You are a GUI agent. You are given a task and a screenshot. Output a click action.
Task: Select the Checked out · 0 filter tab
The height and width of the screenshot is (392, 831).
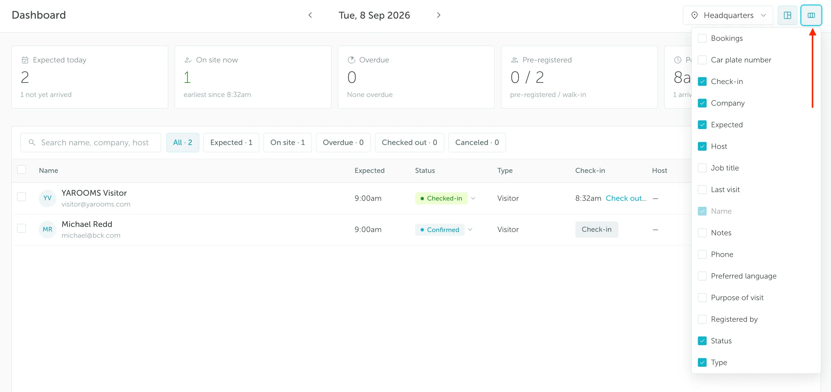coord(409,143)
